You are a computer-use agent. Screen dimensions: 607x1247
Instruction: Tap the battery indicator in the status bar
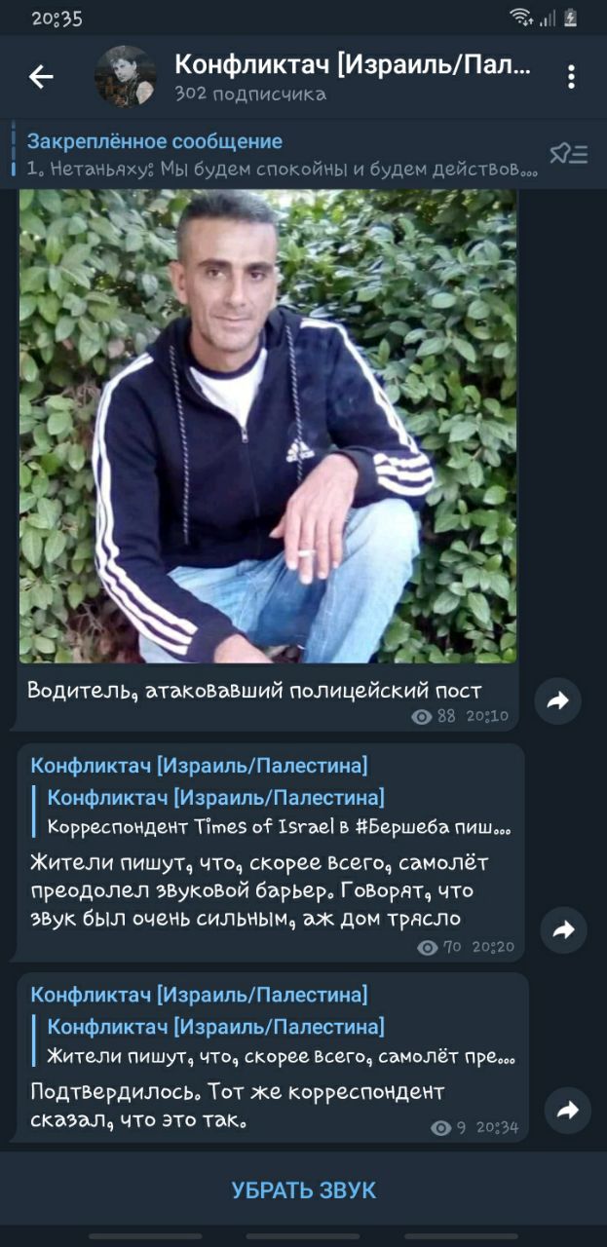(x=571, y=18)
